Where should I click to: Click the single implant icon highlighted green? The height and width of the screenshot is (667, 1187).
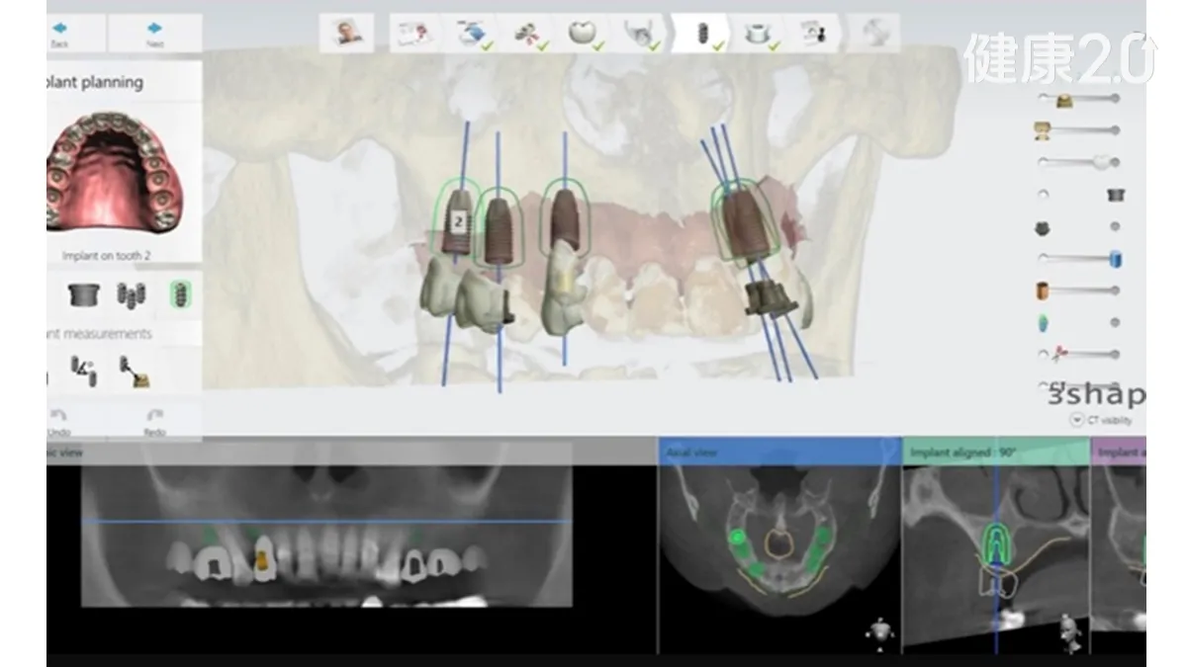coord(180,293)
